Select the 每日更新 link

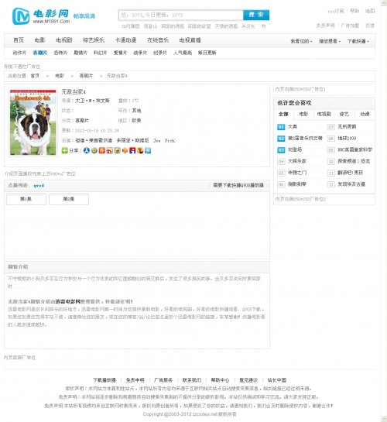207,53
